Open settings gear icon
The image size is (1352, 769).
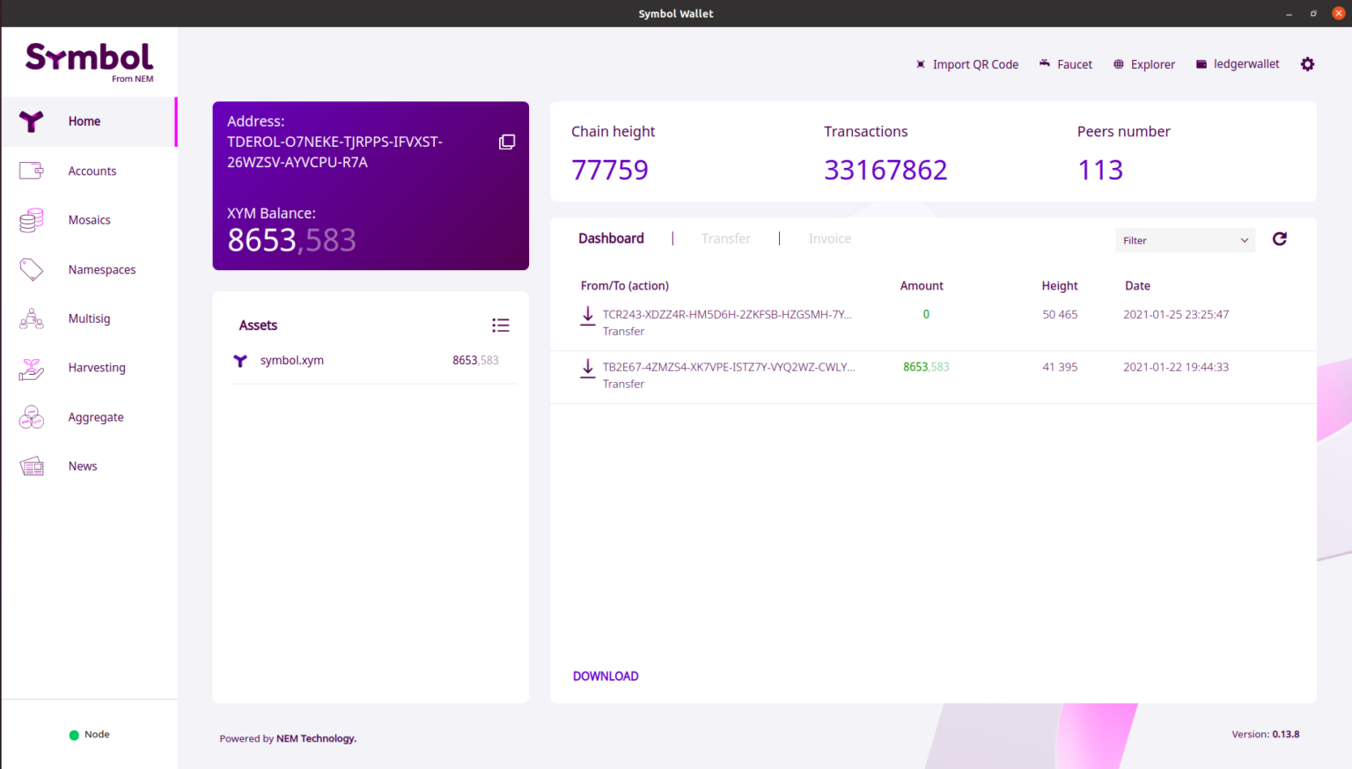[1308, 64]
